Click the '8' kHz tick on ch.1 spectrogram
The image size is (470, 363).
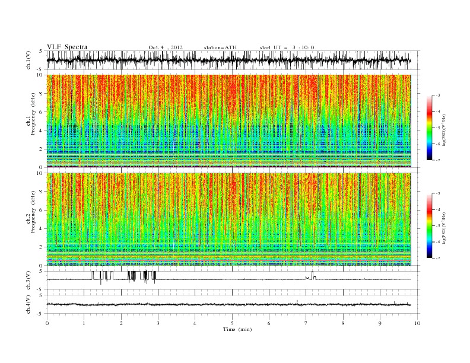pyautogui.click(x=42, y=94)
